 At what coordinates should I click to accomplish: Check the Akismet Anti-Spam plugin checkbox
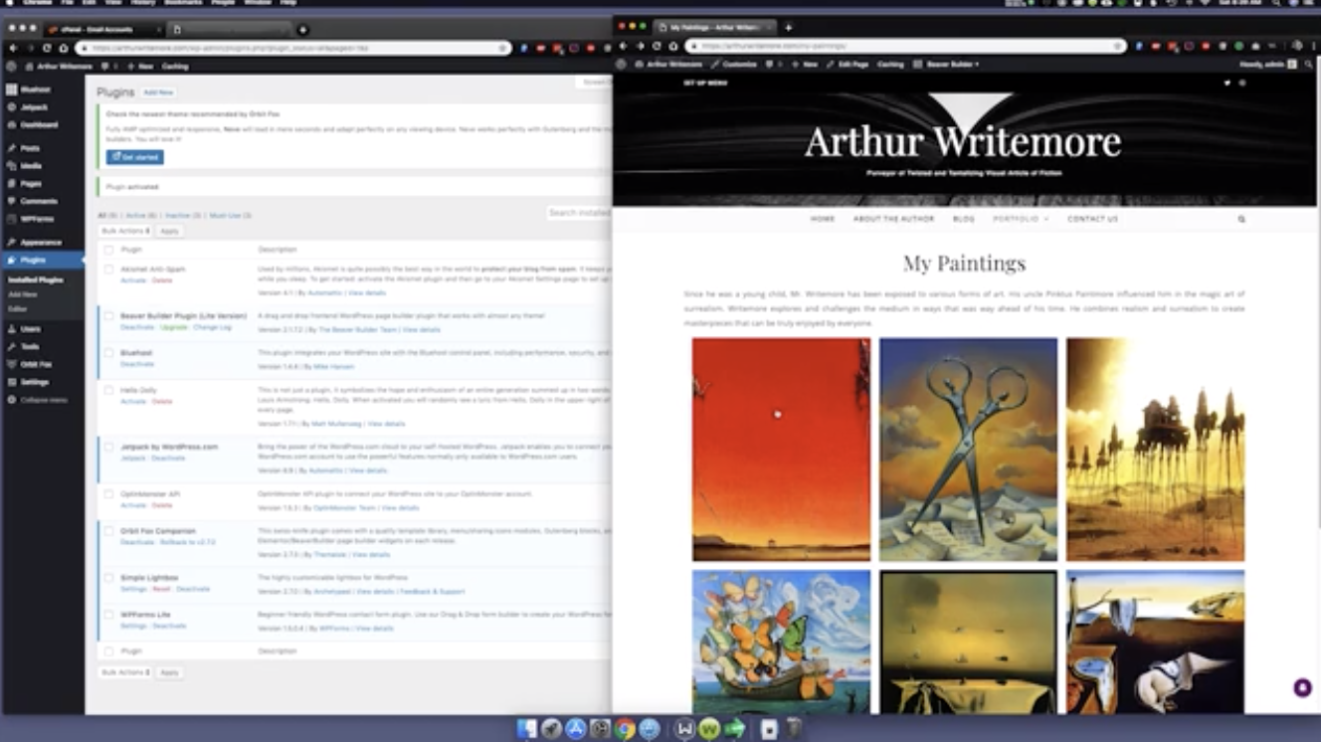point(109,269)
